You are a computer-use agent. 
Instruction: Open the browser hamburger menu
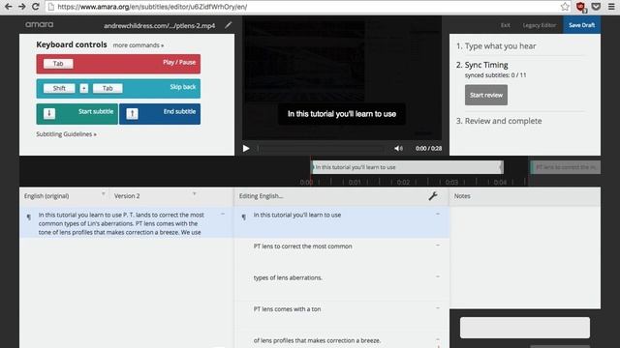[611, 7]
